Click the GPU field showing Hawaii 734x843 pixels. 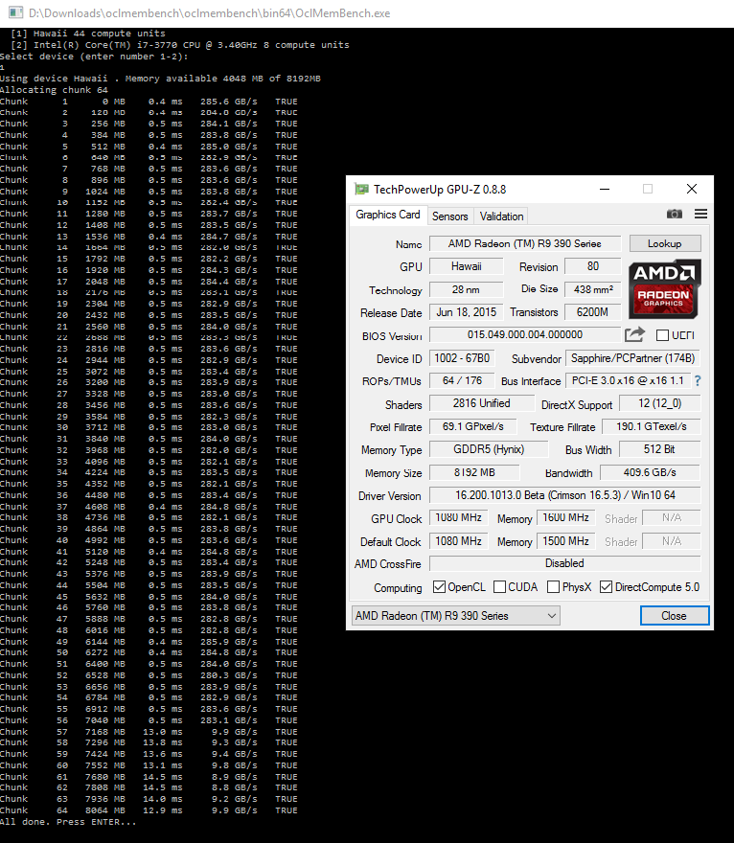(x=467, y=266)
